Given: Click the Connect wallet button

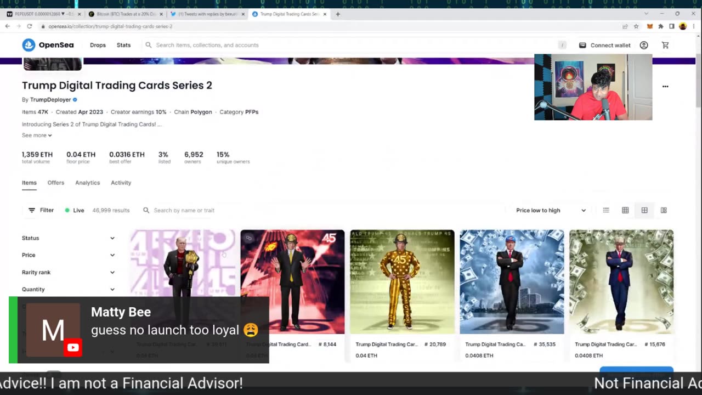Looking at the screenshot, I should [605, 45].
